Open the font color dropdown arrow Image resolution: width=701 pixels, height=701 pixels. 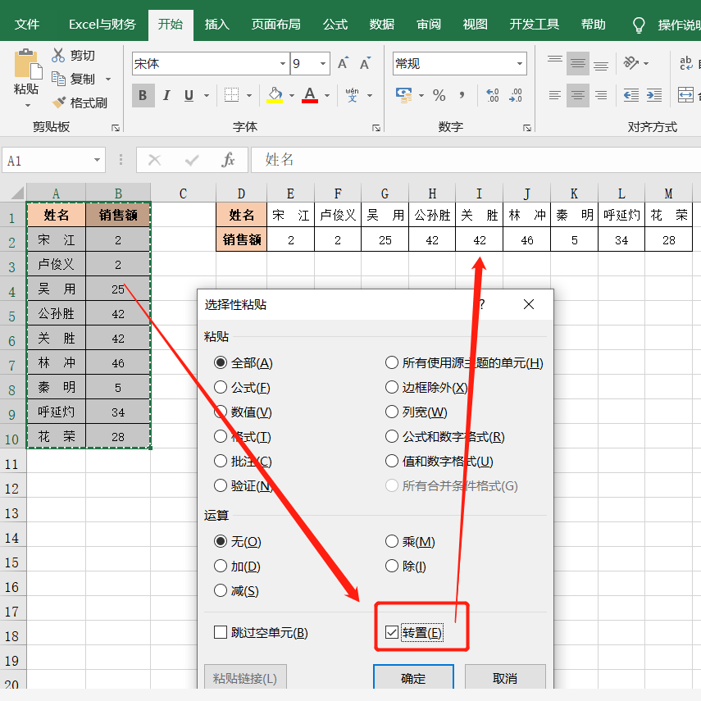pos(327,95)
